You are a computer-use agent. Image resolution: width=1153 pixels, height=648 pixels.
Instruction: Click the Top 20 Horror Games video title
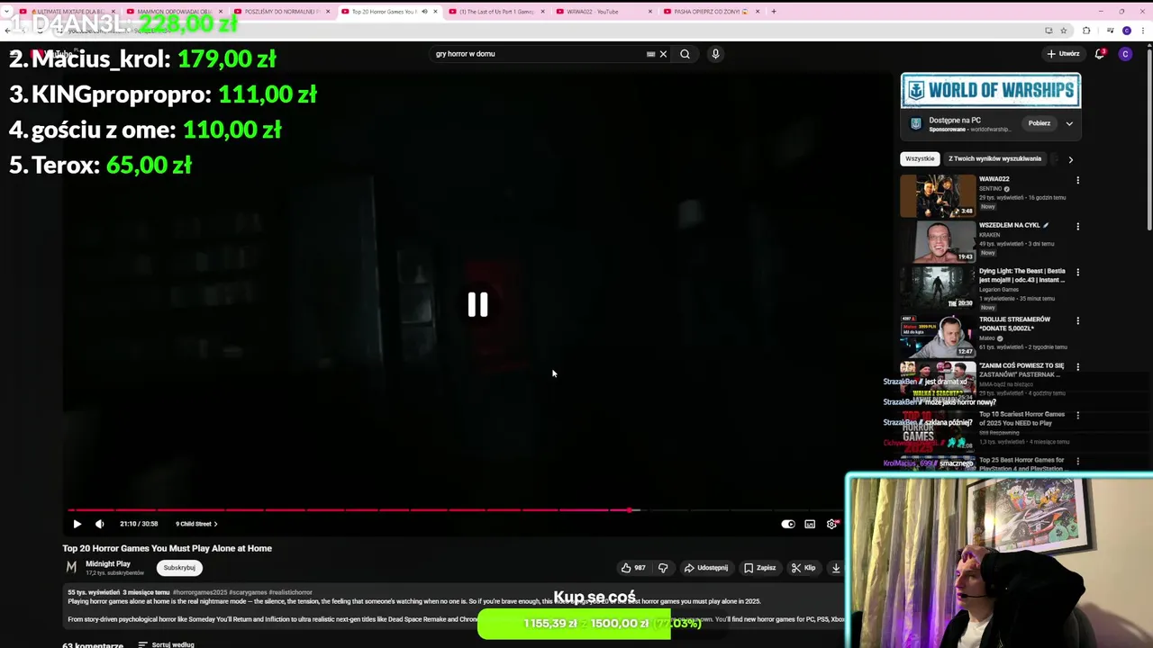[167, 548]
